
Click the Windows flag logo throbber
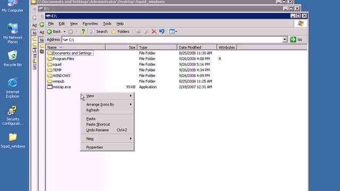(x=301, y=23)
